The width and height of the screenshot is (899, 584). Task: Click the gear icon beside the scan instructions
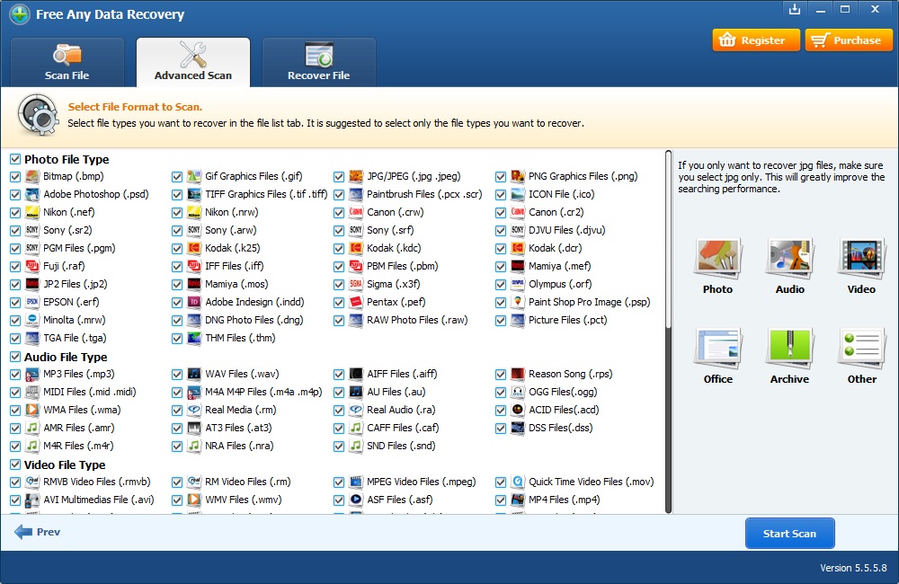pos(37,115)
